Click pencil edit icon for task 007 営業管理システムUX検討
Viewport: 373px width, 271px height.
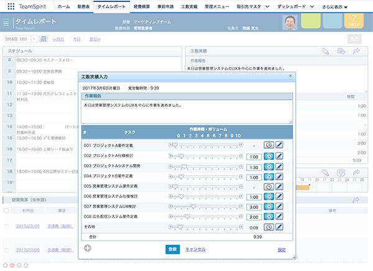pyautogui.click(x=280, y=206)
